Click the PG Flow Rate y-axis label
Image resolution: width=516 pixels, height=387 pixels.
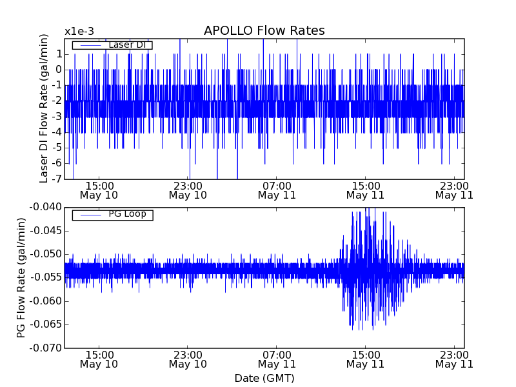21,277
